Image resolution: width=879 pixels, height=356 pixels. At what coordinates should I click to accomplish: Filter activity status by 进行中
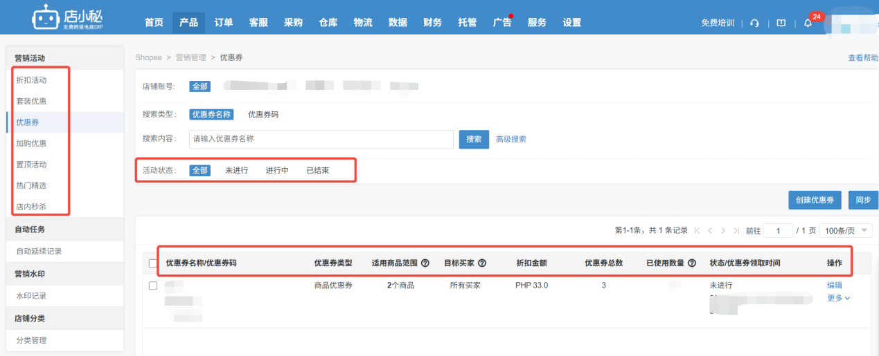tap(277, 170)
